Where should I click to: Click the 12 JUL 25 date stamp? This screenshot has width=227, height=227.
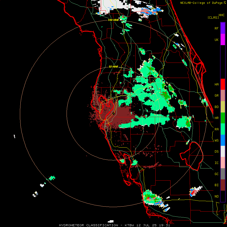point(147,225)
